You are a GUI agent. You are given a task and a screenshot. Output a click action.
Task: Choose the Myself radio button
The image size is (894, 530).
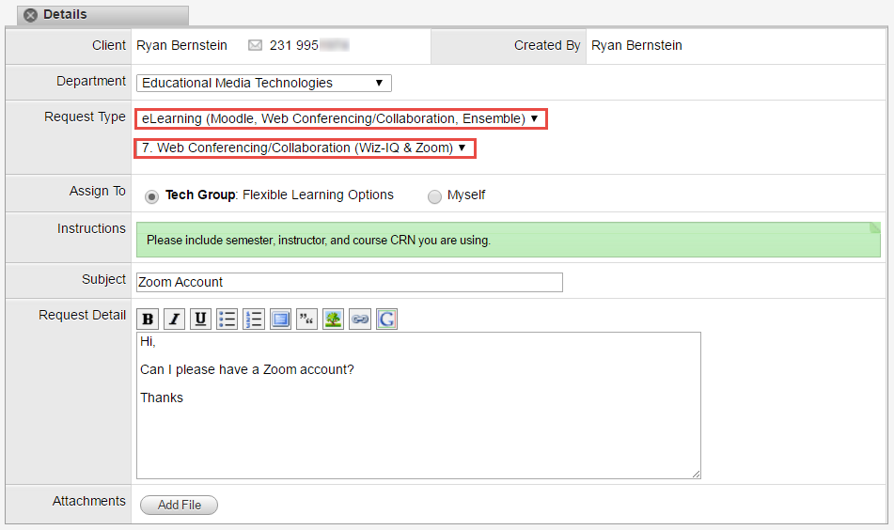pos(434,196)
